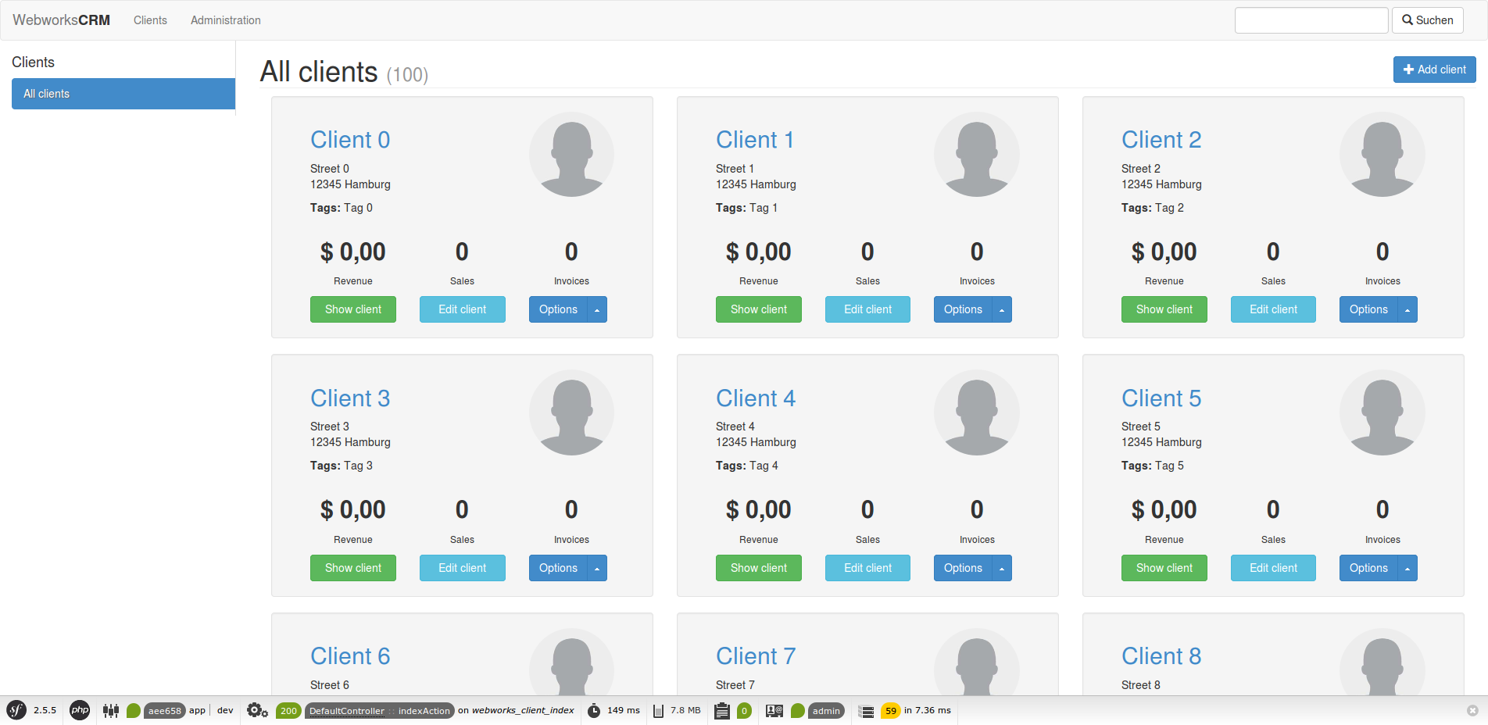Open the config sliders panel
This screenshot has height=725, width=1488.
(110, 711)
